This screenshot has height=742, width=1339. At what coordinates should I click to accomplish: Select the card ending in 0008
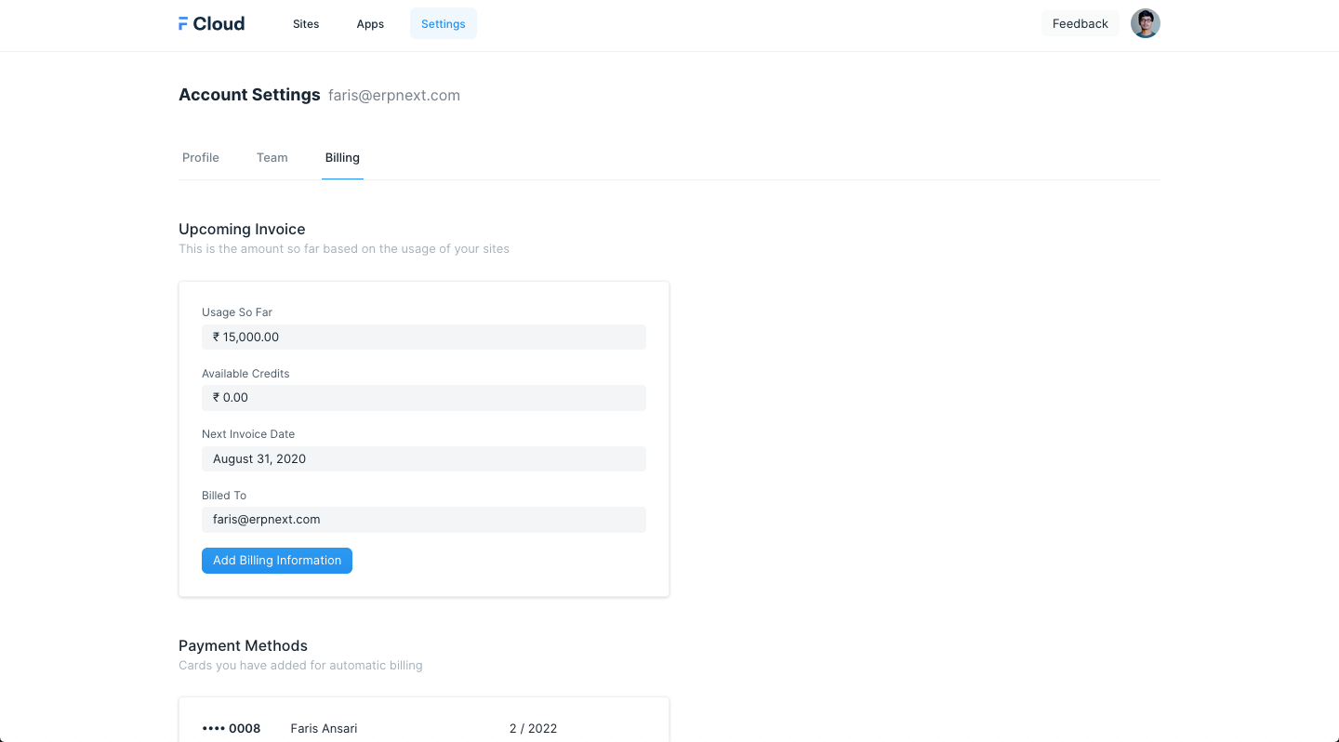click(232, 728)
